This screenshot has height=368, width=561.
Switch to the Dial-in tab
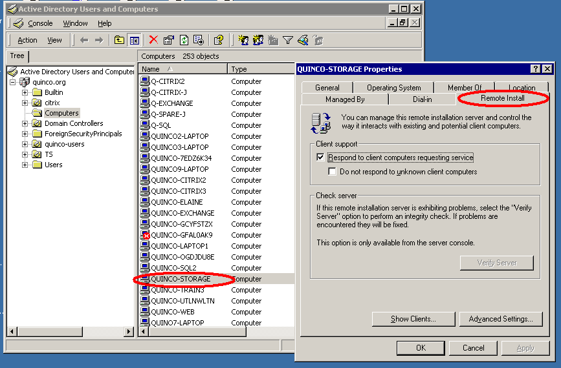point(422,99)
